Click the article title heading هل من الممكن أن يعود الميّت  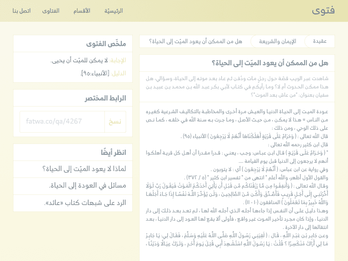[x=270, y=63]
